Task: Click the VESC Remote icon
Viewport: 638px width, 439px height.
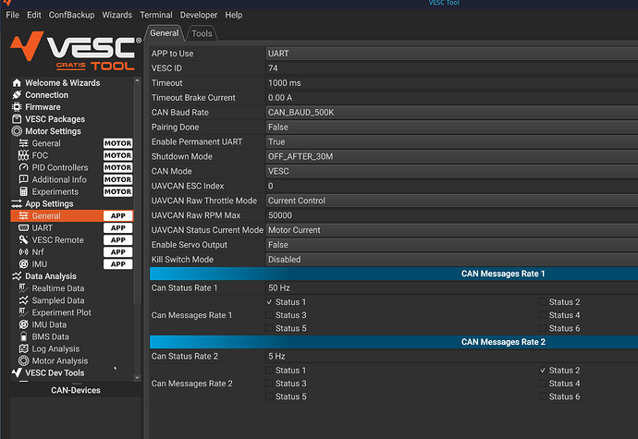Action: click(x=24, y=240)
